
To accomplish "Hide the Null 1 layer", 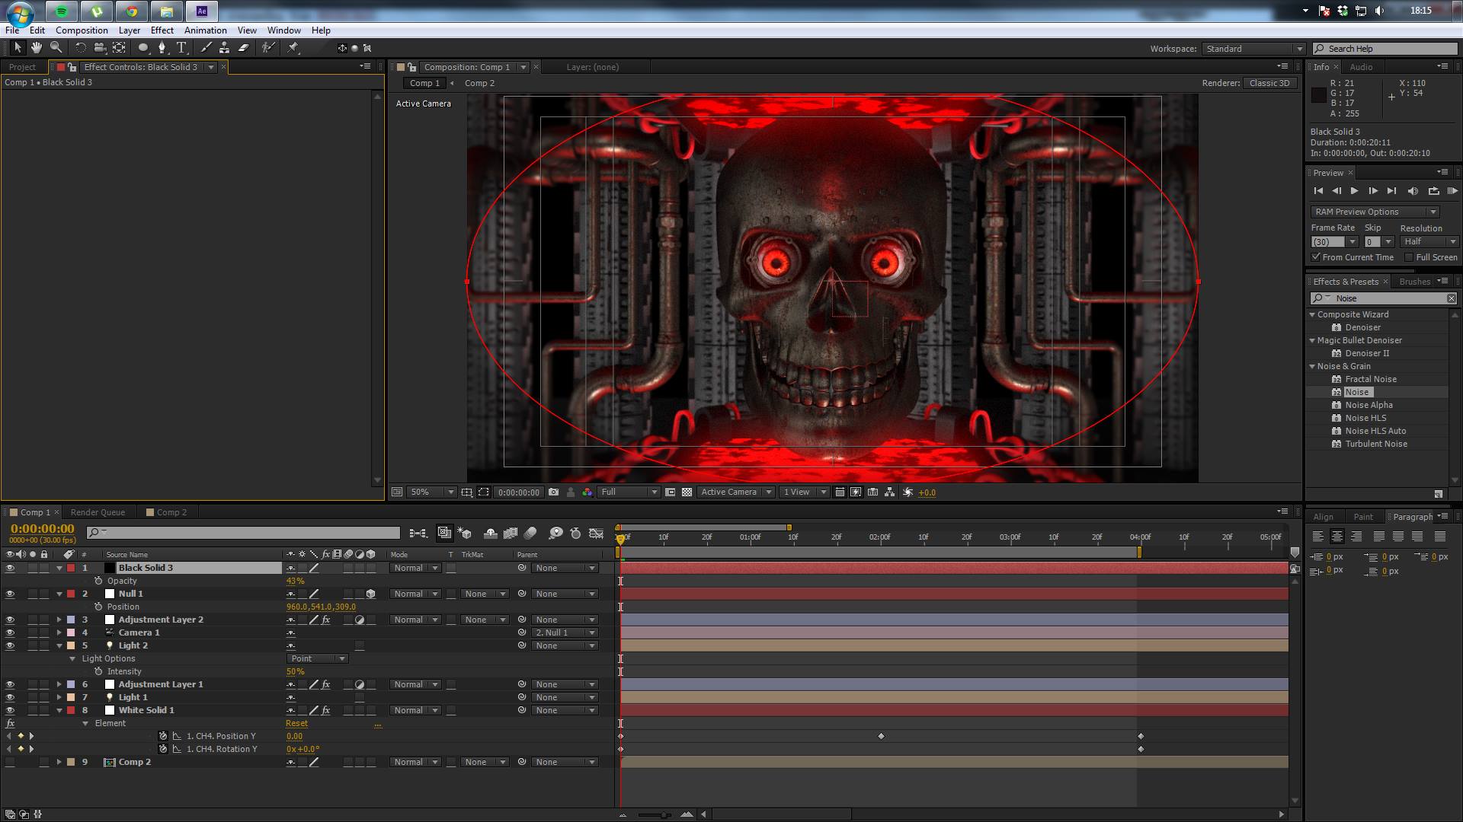I will click(10, 594).
